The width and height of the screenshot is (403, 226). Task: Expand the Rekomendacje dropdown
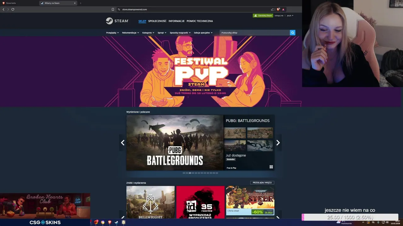click(x=131, y=33)
